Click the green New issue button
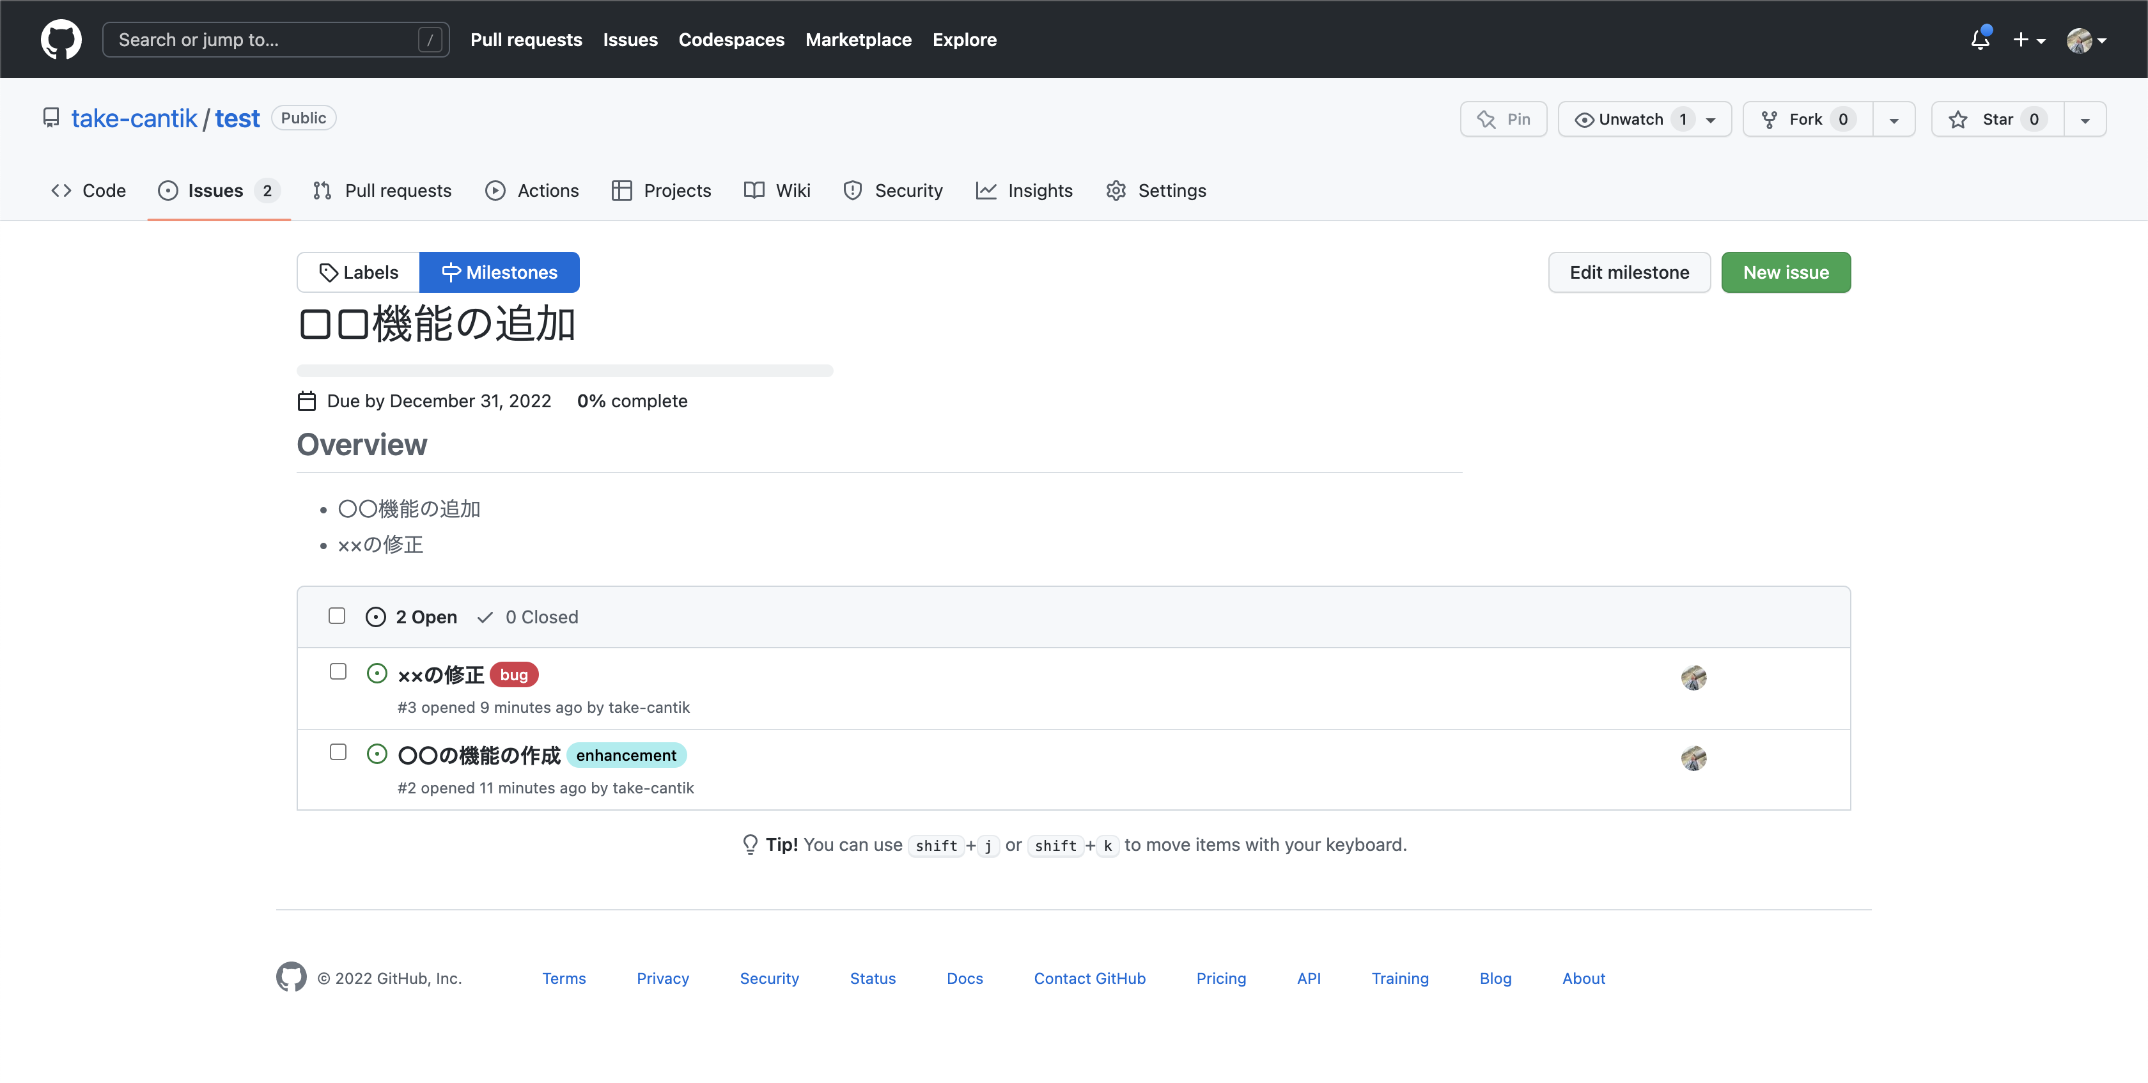The image size is (2148, 1083). pos(1786,272)
